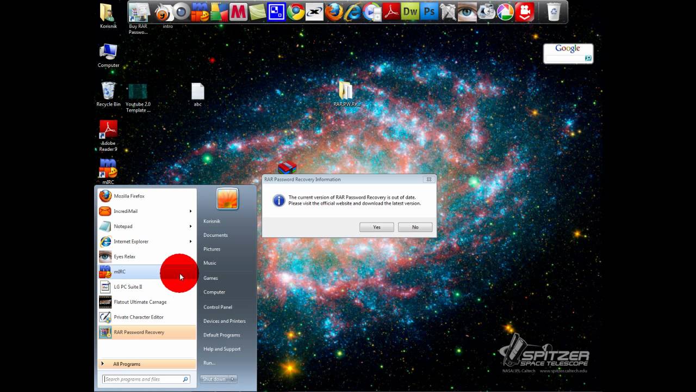Expand the IncrediMail submenu arrow

190,211
